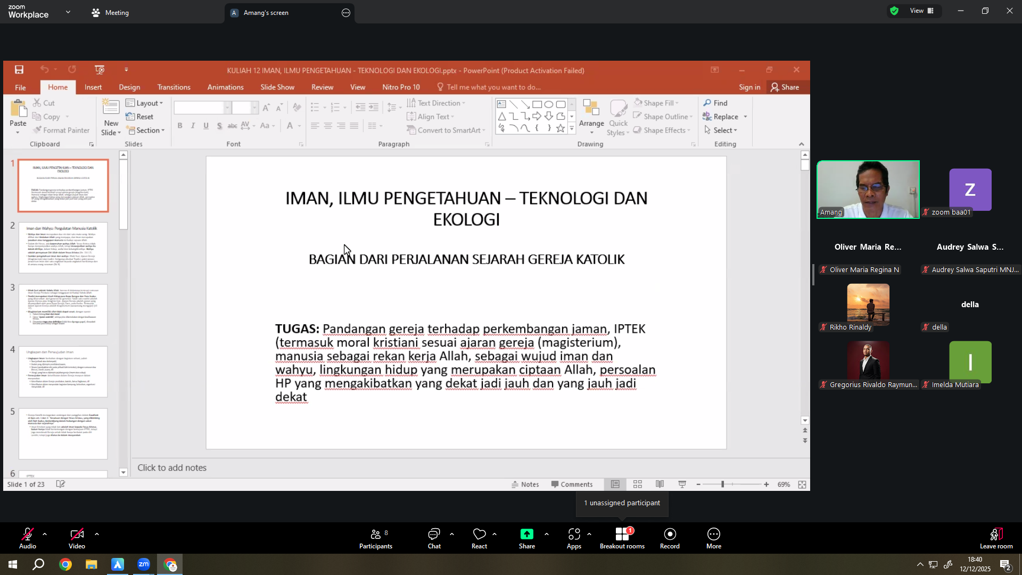This screenshot has height=575, width=1022.
Task: Toggle Bold formatting in Font group
Action: click(x=180, y=126)
